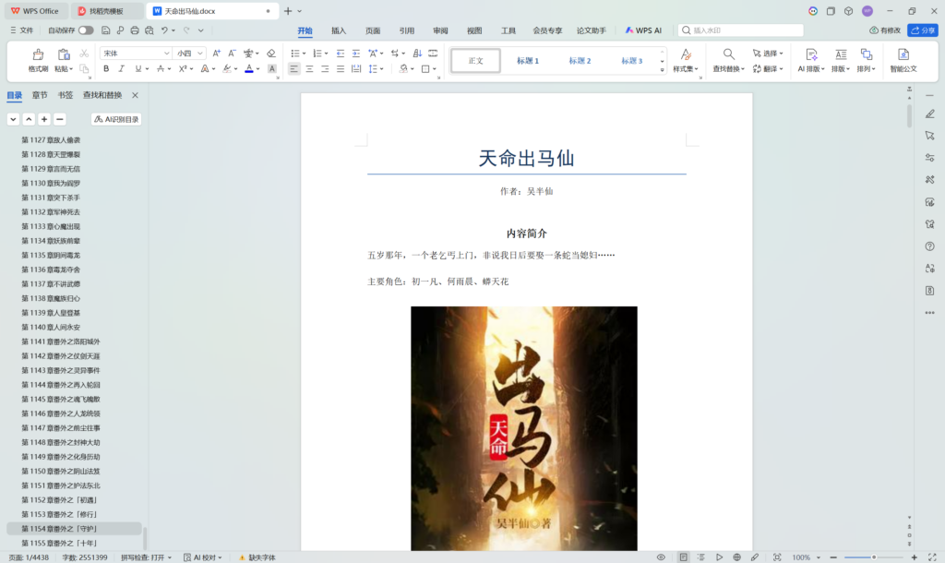Click the blue 分享 share button

click(922, 30)
